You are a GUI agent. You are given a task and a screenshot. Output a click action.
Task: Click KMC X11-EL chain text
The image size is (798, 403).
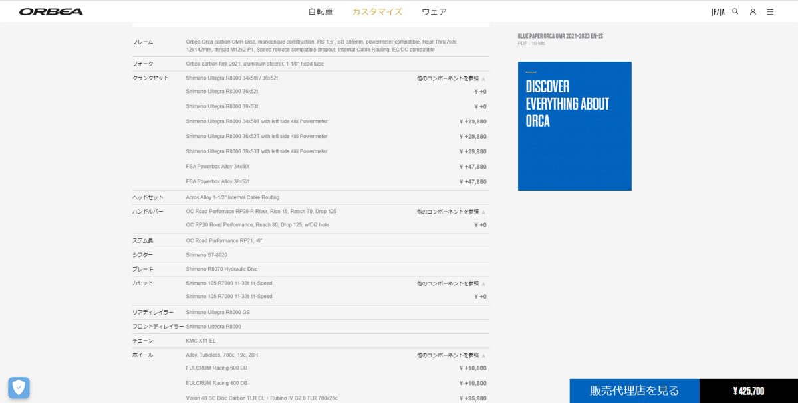click(201, 341)
